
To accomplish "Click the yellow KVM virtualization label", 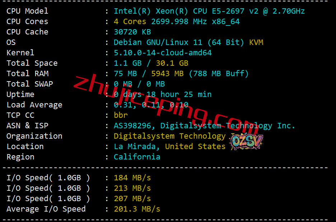I will click(x=256, y=42).
